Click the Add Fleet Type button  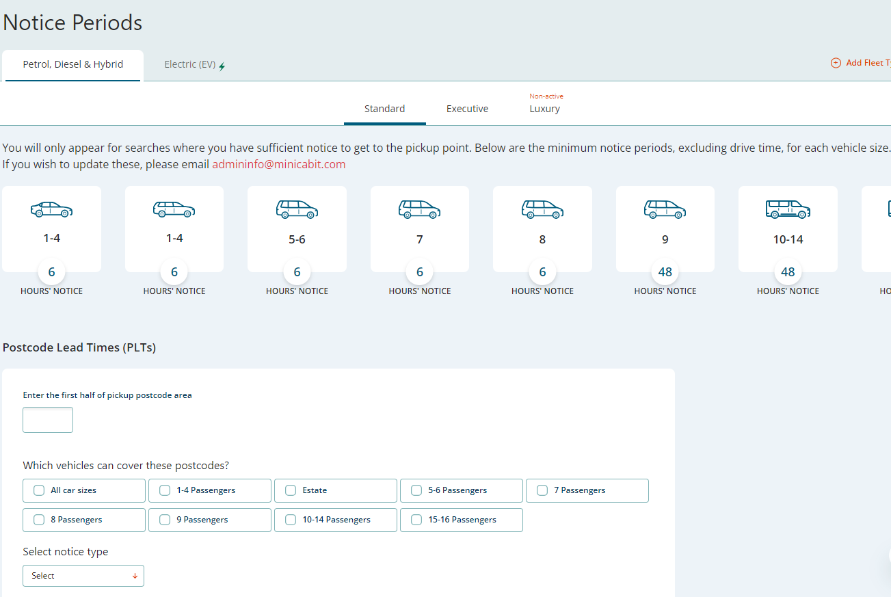click(861, 63)
